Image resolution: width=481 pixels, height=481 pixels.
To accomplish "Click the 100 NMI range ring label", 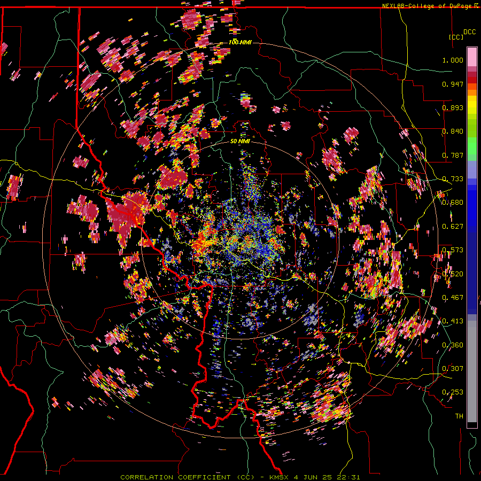I will (240, 42).
